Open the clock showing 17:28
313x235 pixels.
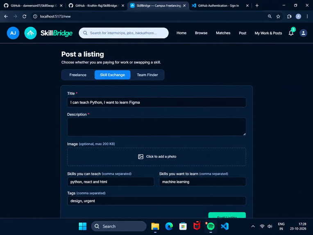298,226
